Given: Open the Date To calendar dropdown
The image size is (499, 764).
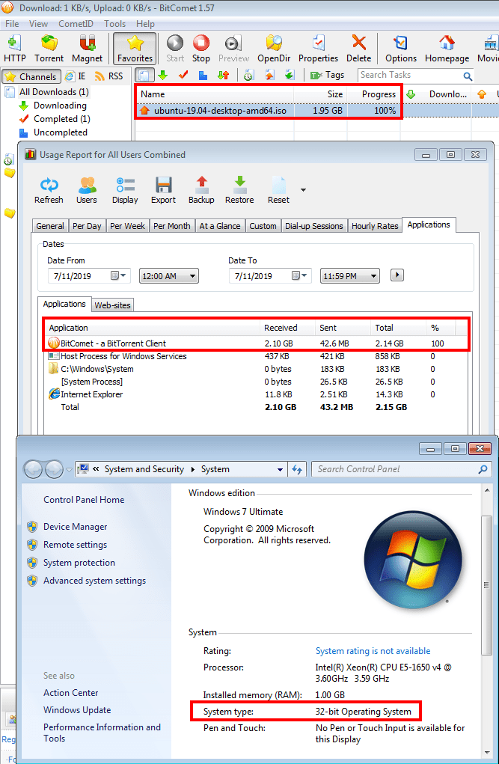Looking at the screenshot, I should pos(300,276).
